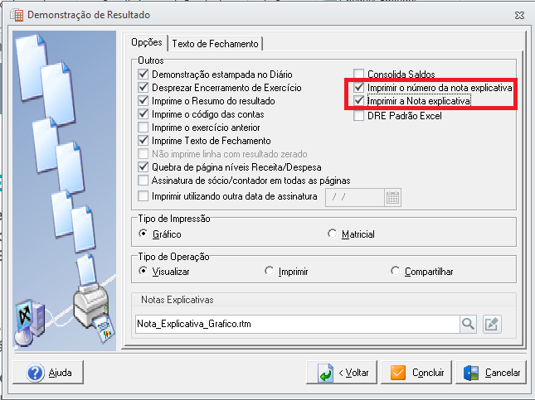This screenshot has width=535, height=400.
Task: Enable Imprime o exercício anterior
Action: pos(143,128)
